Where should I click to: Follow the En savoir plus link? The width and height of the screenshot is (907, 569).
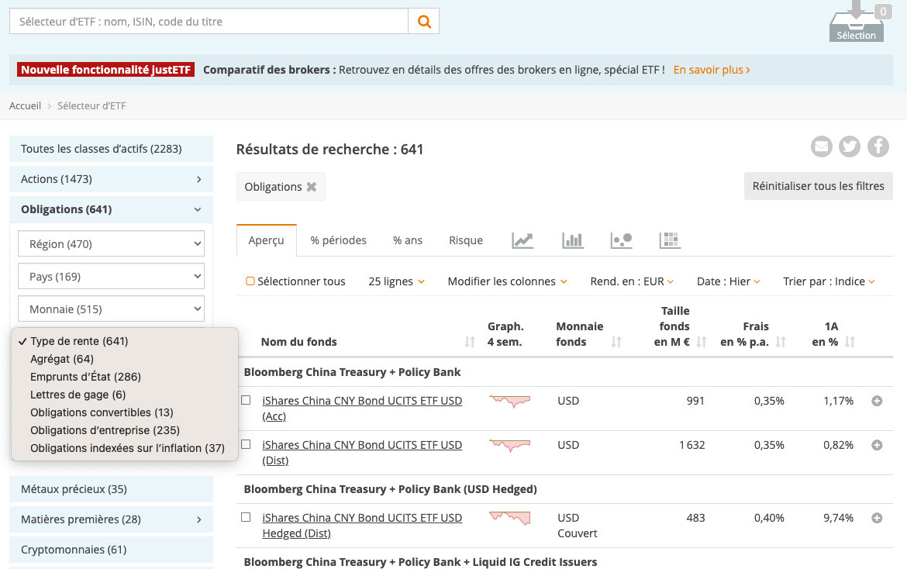711,70
